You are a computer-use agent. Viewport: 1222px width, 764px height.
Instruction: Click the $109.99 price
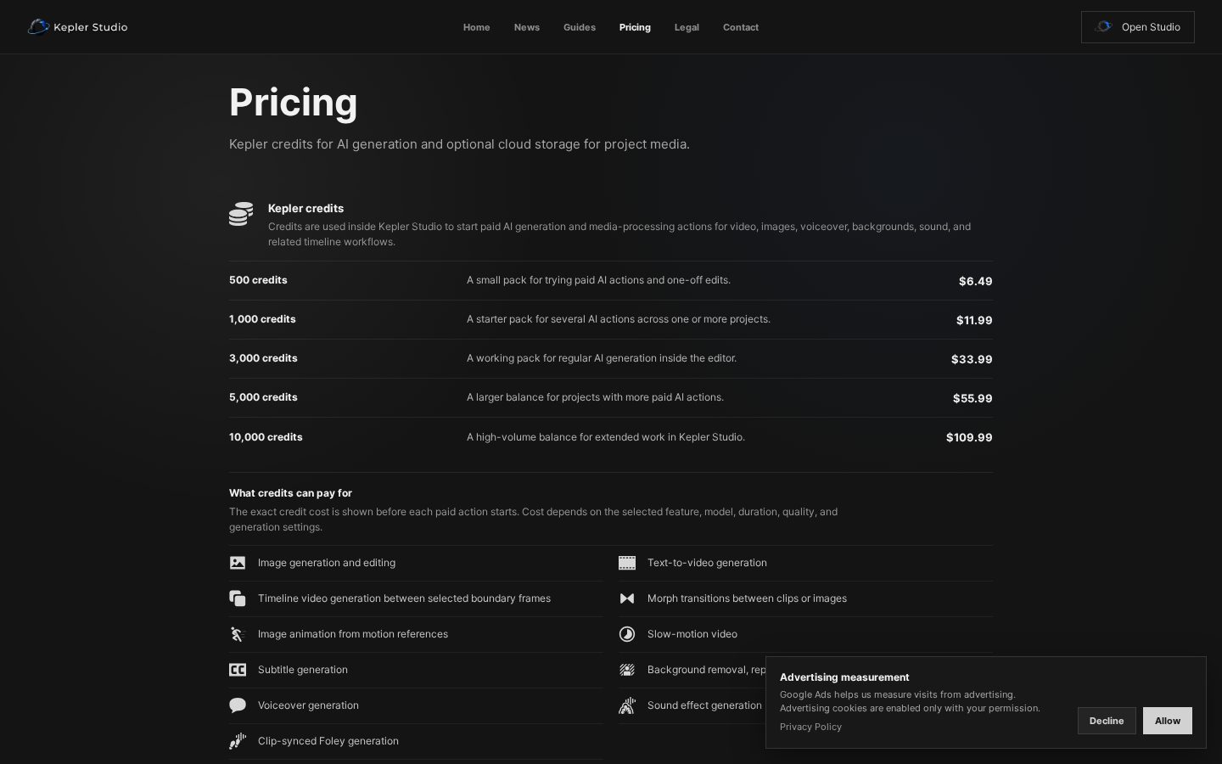[x=969, y=437]
